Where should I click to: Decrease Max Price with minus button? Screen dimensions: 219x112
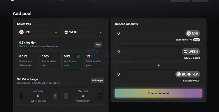pyautogui.click(x=66, y=96)
